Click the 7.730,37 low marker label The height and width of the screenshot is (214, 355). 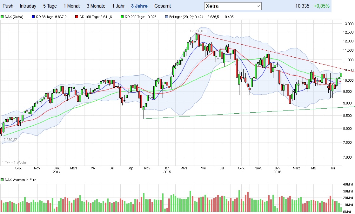point(10,140)
